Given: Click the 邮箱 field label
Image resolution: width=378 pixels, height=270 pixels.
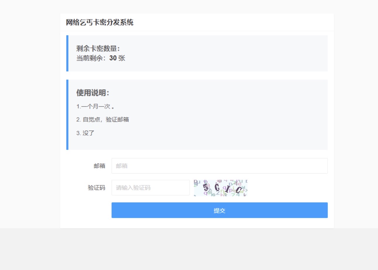Looking at the screenshot, I should click(x=99, y=166).
